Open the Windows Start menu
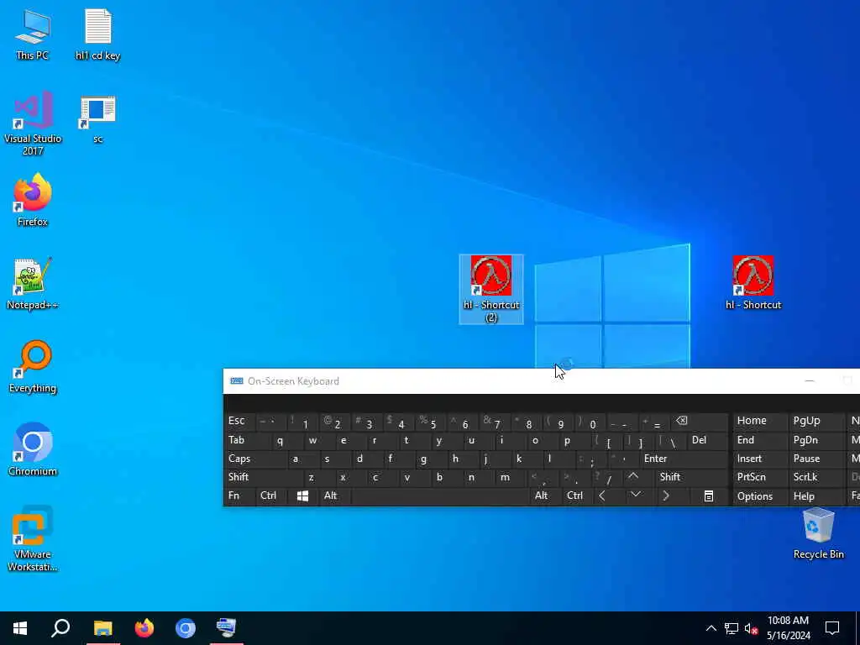The image size is (860, 645). (x=20, y=628)
